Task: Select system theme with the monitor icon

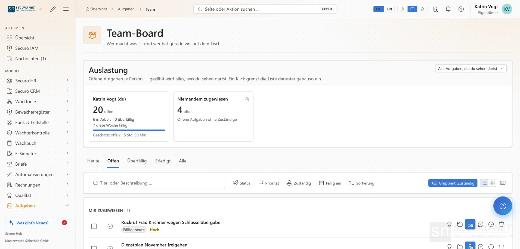Action: [412, 9]
